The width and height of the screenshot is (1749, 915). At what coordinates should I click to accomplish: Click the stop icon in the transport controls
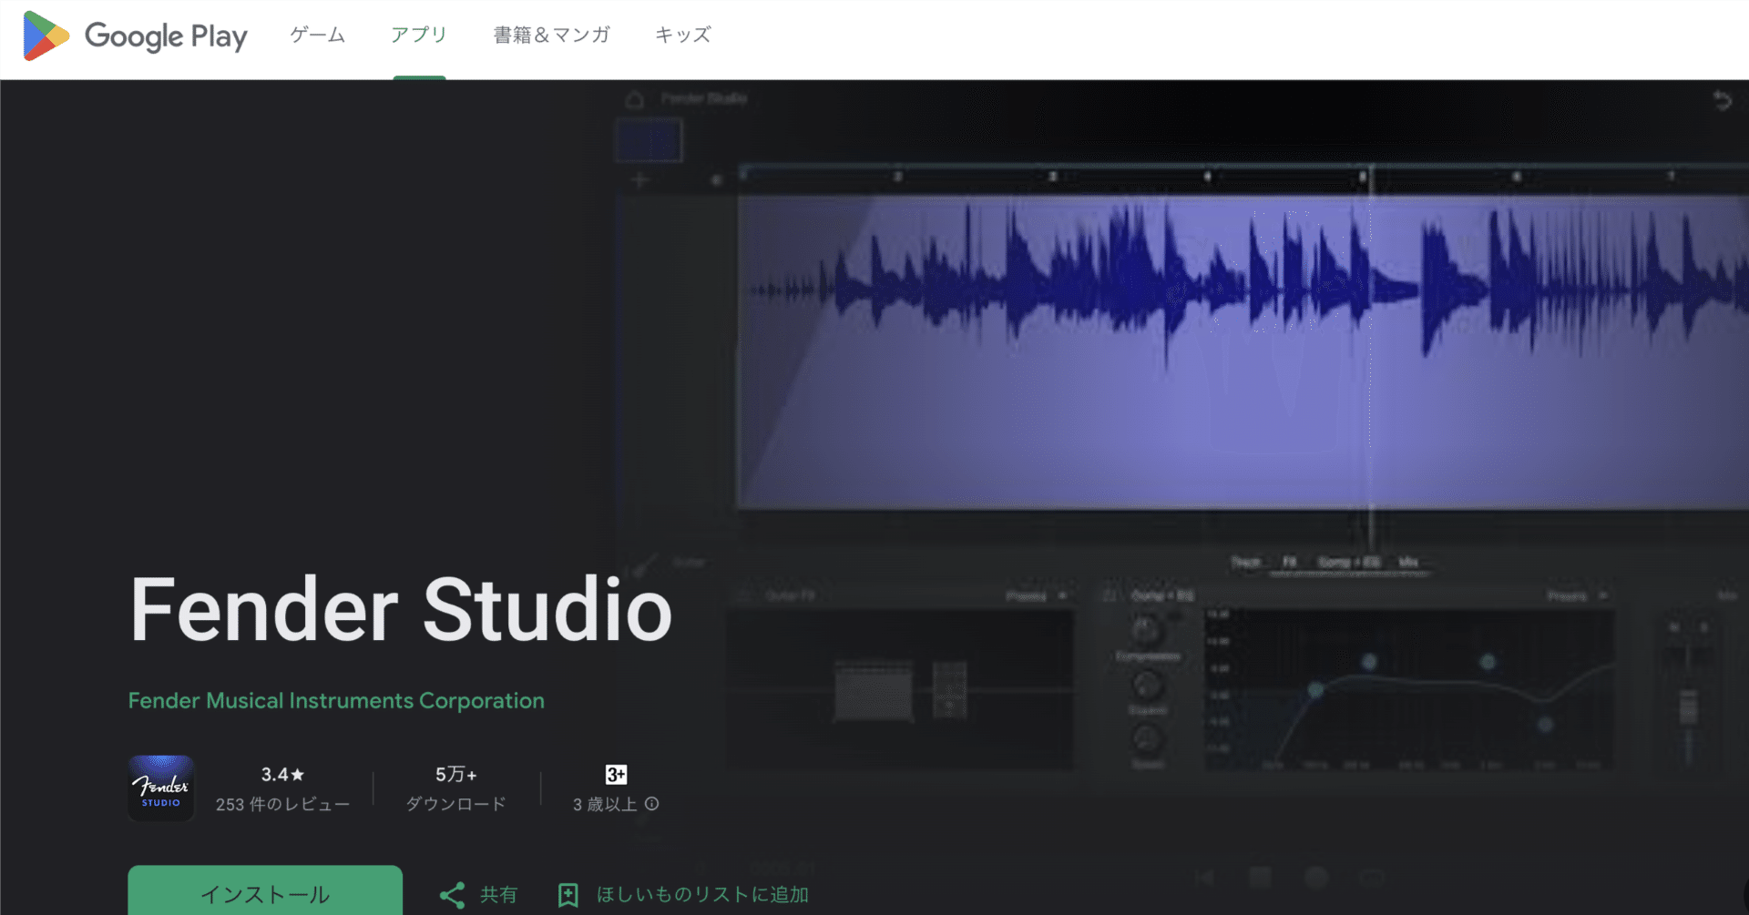1259,877
